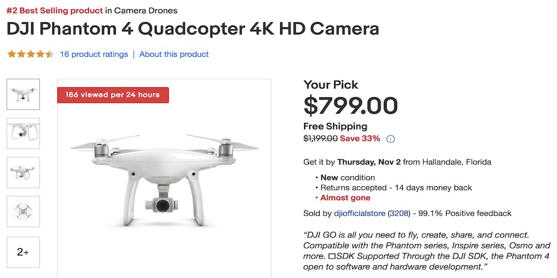This screenshot has width=557, height=278.
Task: Open the About this product link
Action: [x=174, y=54]
